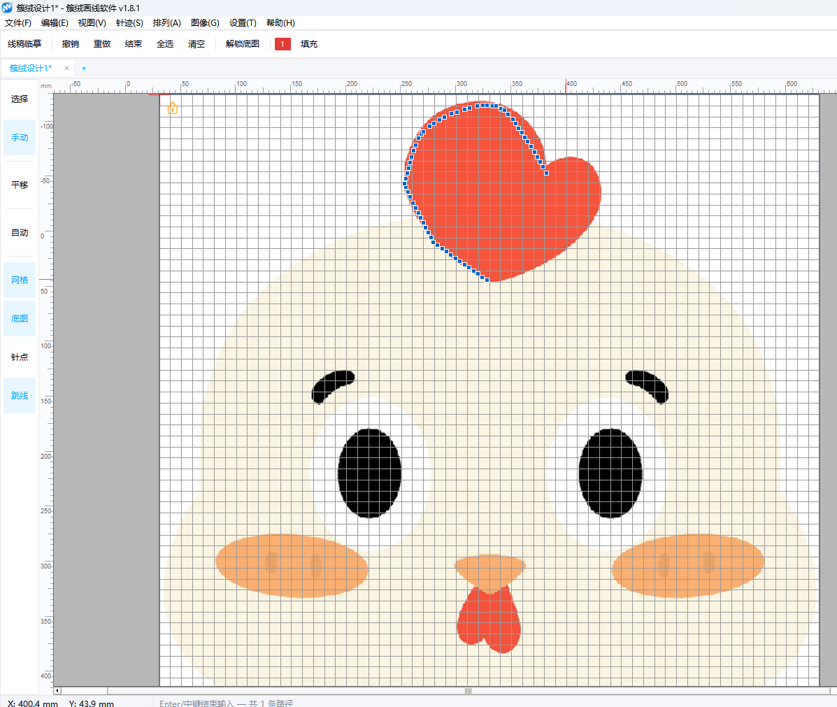Enable 手动 manual drawing mode

[20, 137]
